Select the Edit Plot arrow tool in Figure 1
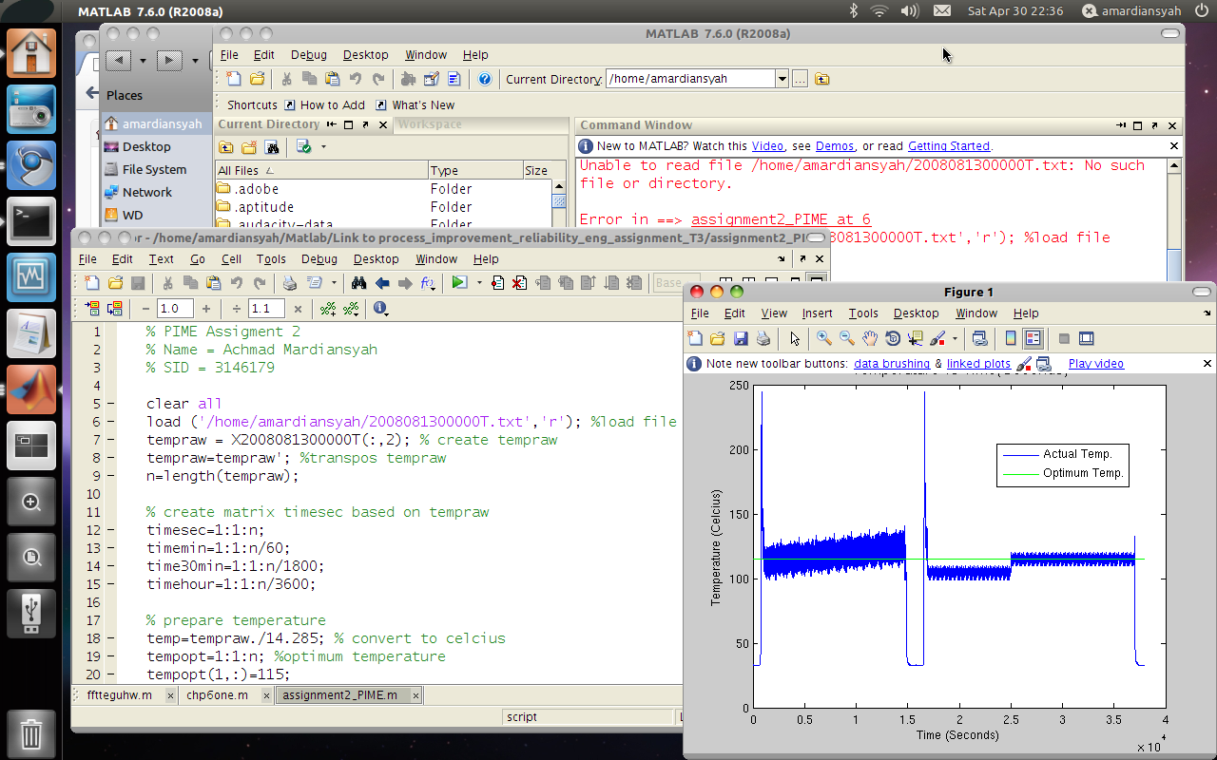This screenshot has height=760, width=1217. point(795,338)
